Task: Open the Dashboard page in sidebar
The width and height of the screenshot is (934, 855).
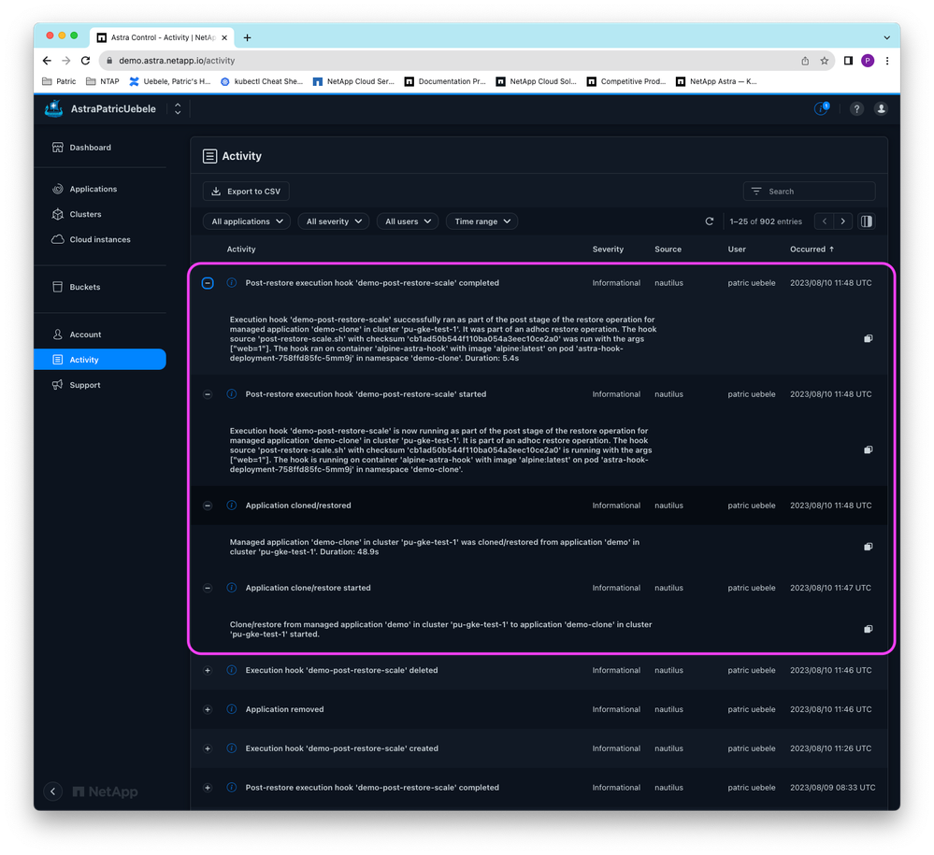Action: click(x=81, y=148)
